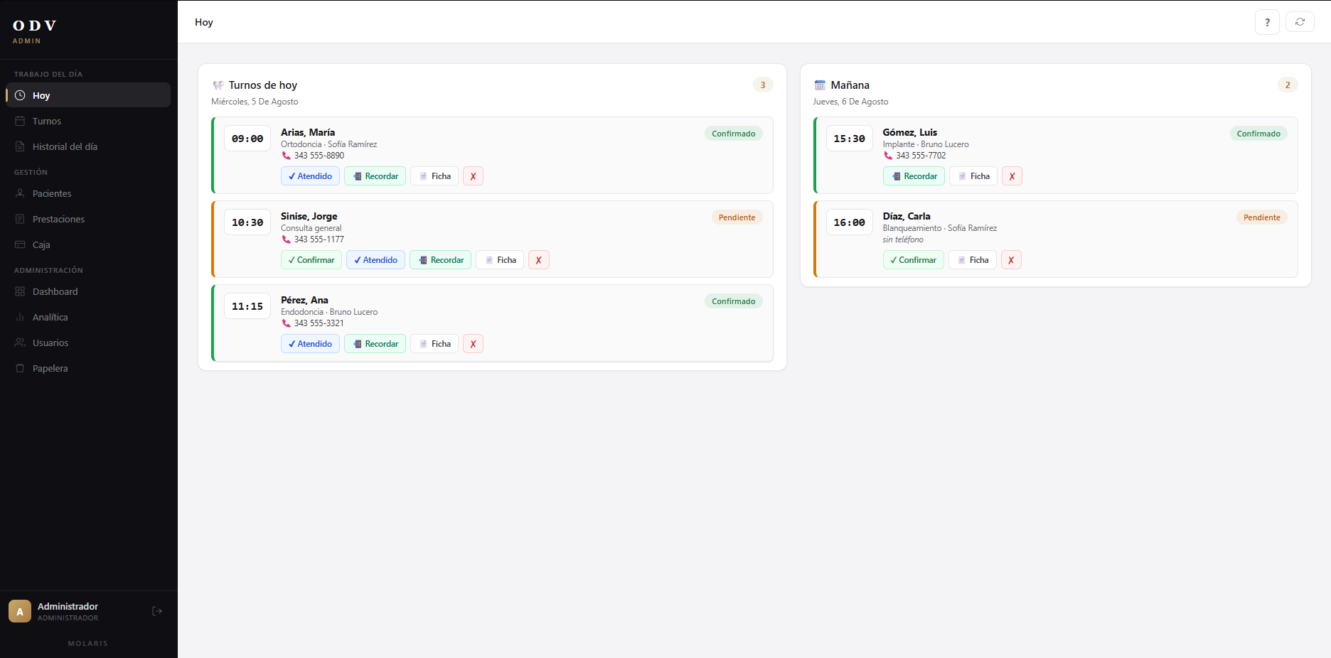
Task: Open Caja in the sidebar
Action: [88, 244]
